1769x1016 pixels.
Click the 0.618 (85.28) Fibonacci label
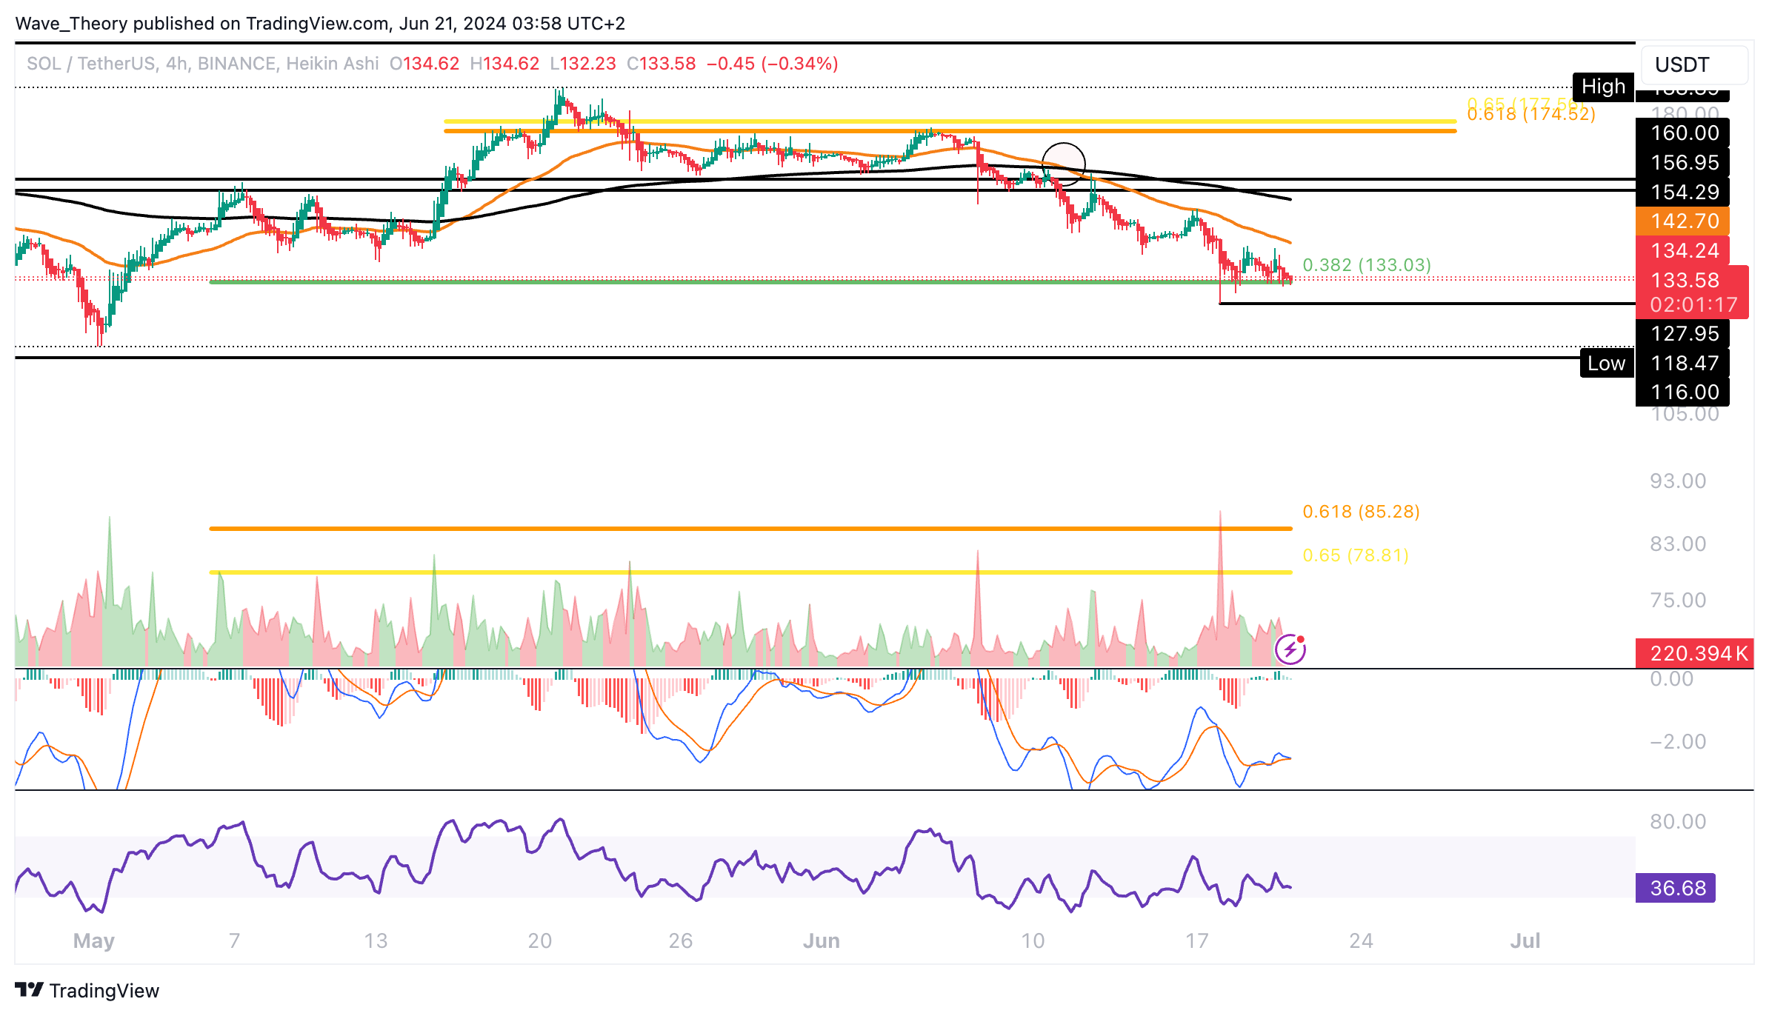click(x=1360, y=512)
